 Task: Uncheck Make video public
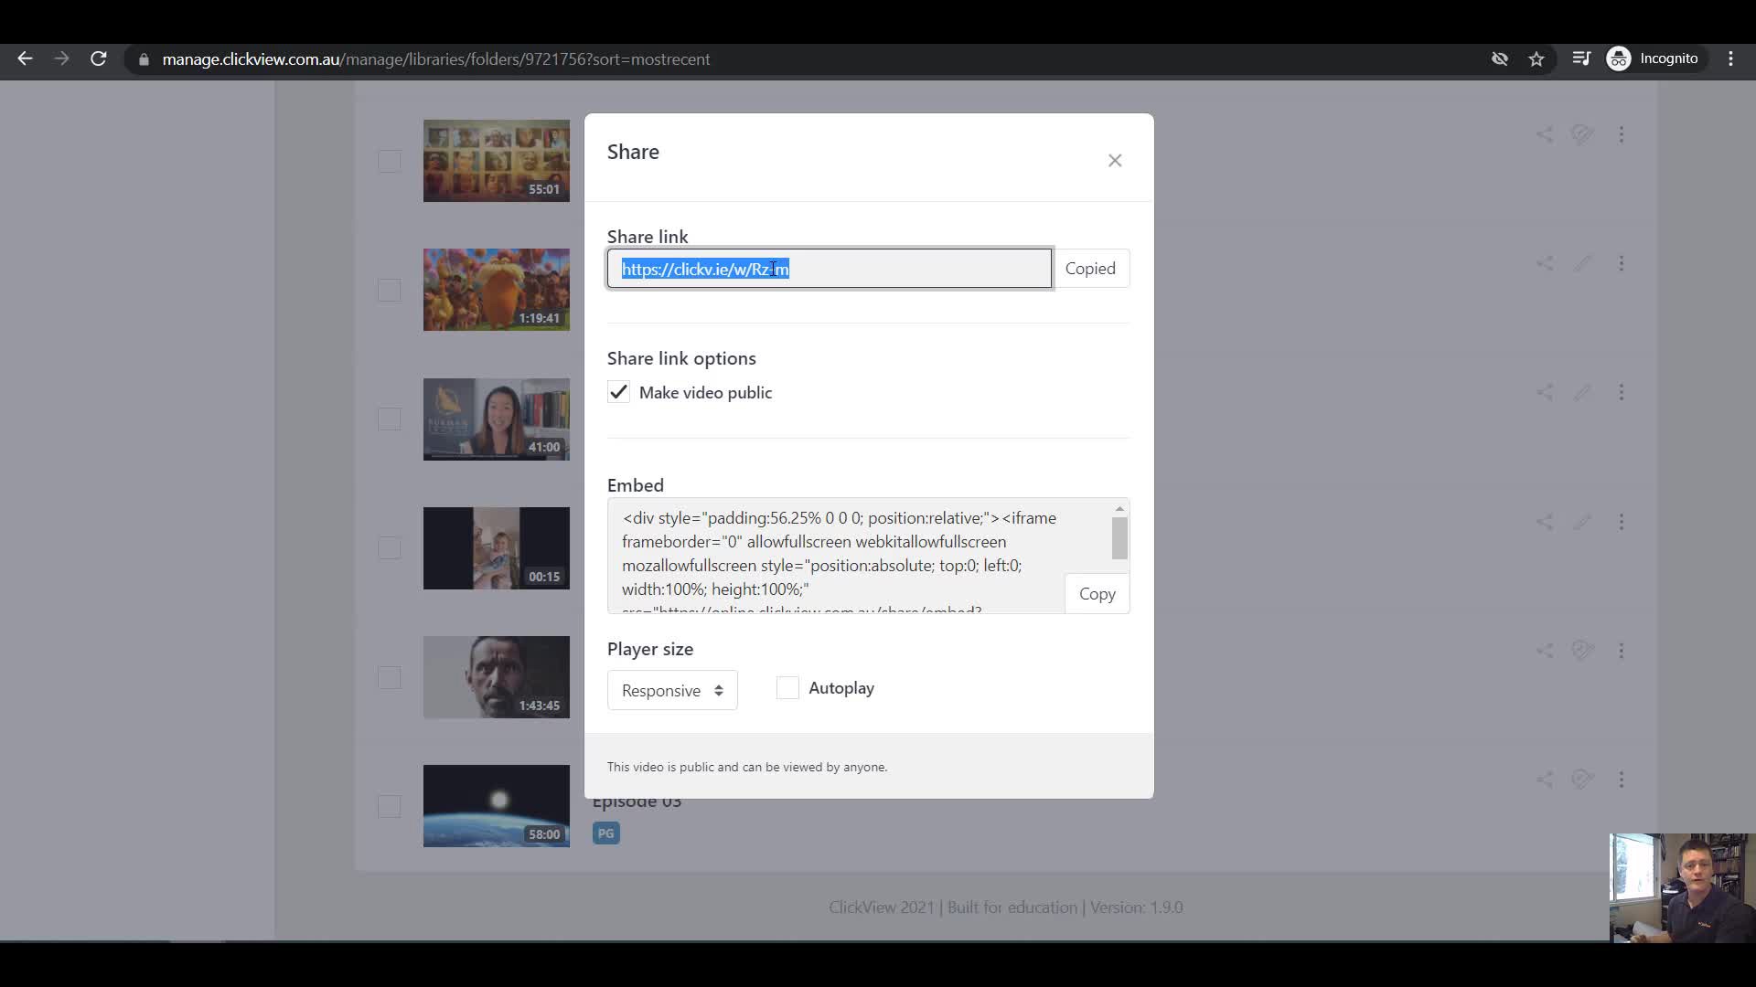618,392
